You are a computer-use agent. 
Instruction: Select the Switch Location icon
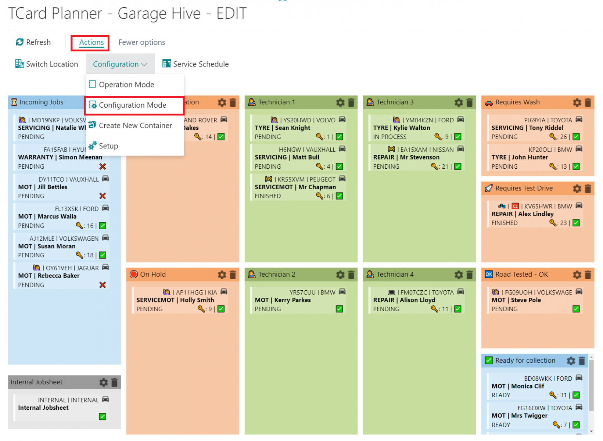point(19,64)
